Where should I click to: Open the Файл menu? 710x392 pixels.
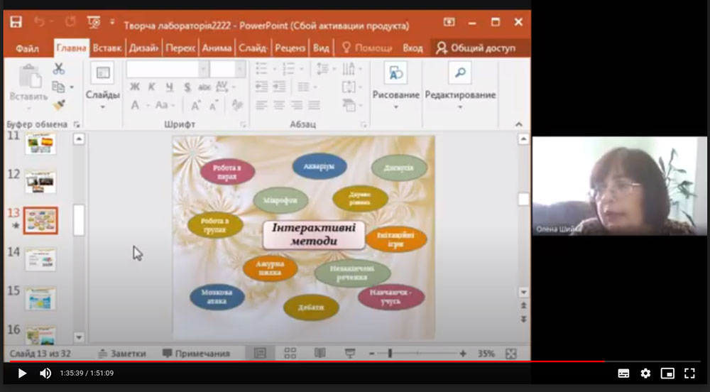(27, 48)
